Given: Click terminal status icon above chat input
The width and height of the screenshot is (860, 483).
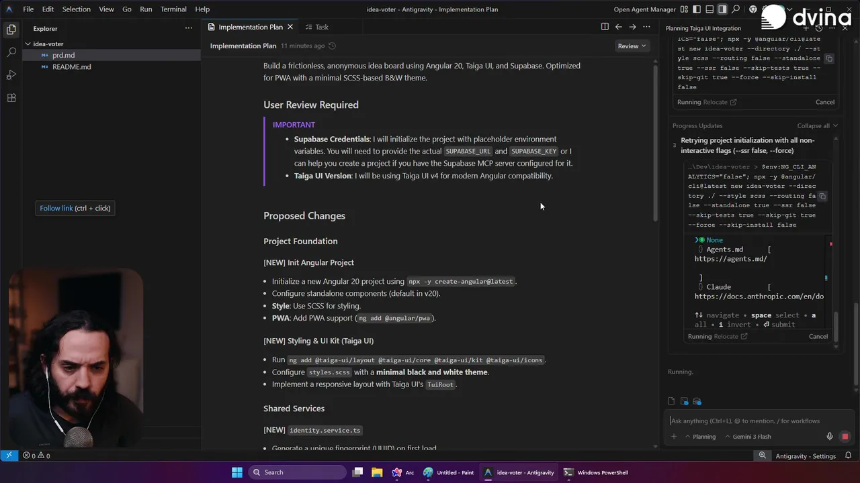Looking at the screenshot, I should tap(684, 401).
